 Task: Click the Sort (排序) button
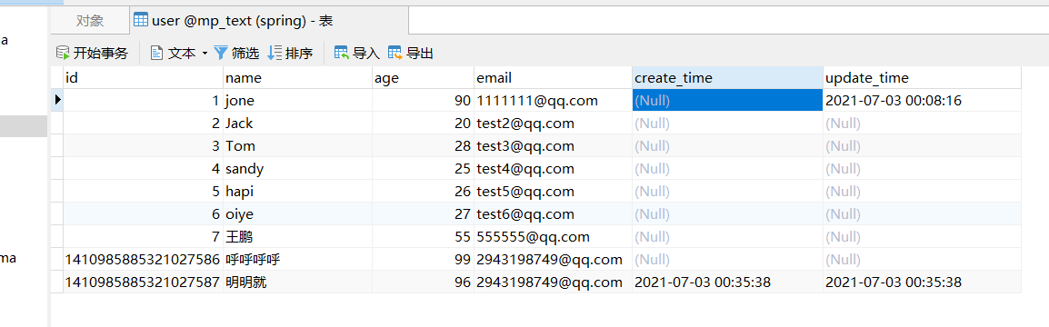[290, 54]
